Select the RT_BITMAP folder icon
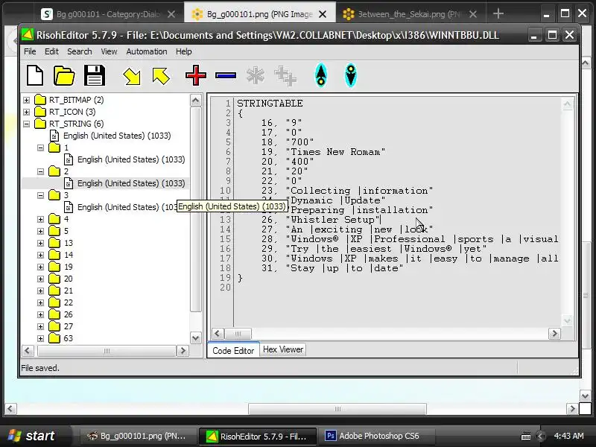This screenshot has height=447, width=596. point(40,100)
